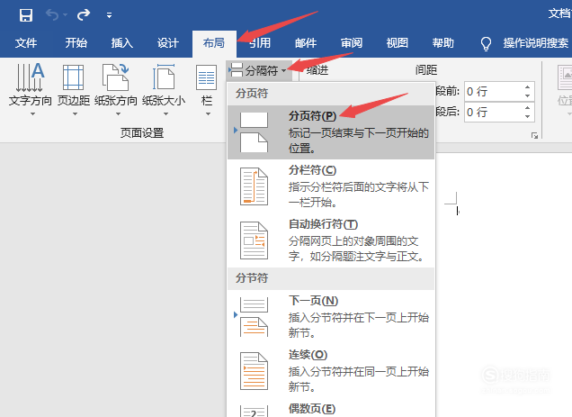Screen dimensions: 572x417
Task: Choose the 下一页(N) section break
Action: [331, 317]
